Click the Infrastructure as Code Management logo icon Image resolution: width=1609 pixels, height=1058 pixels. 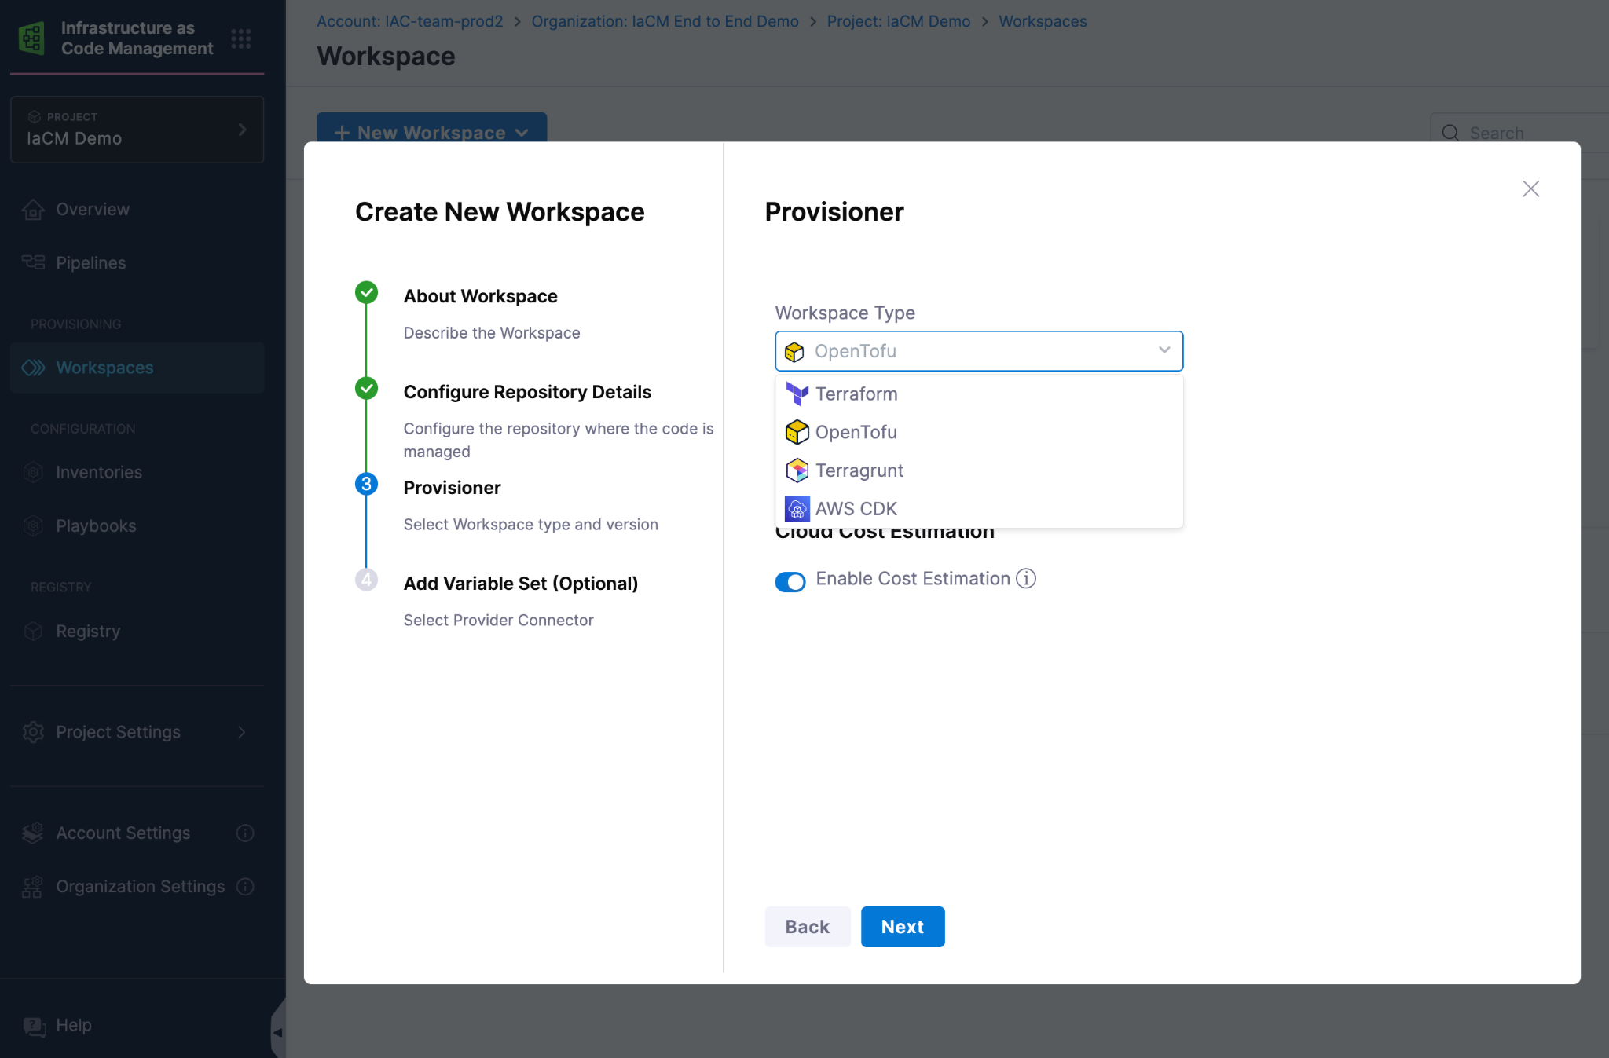pos(31,38)
